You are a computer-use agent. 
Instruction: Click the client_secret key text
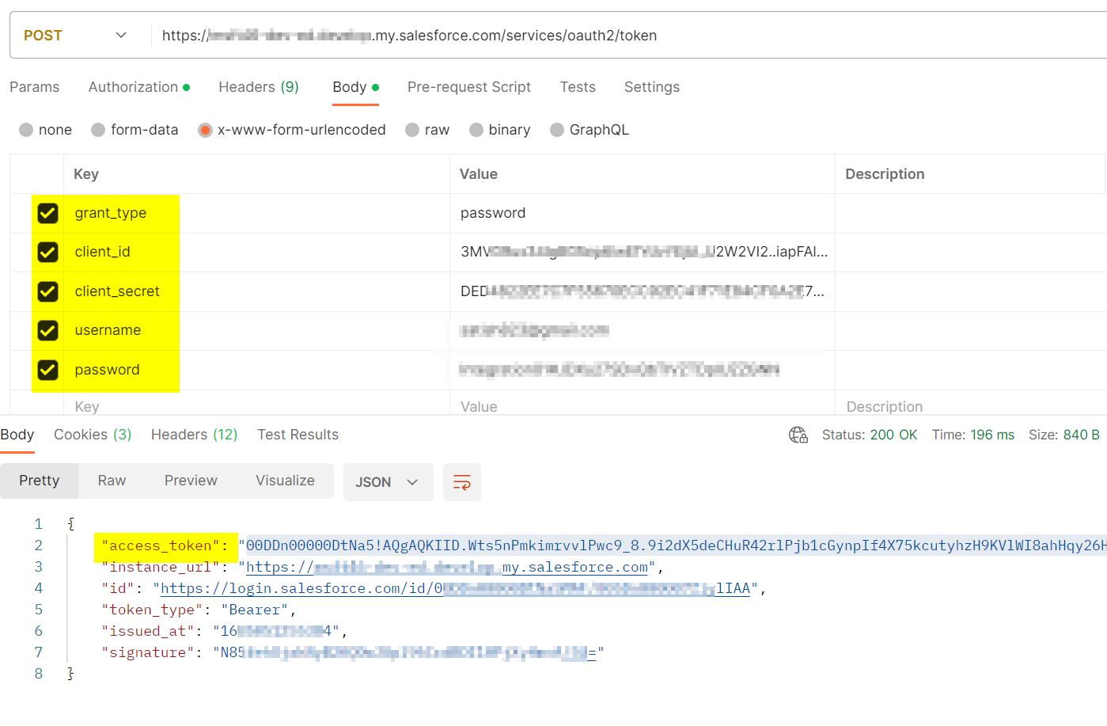click(117, 291)
